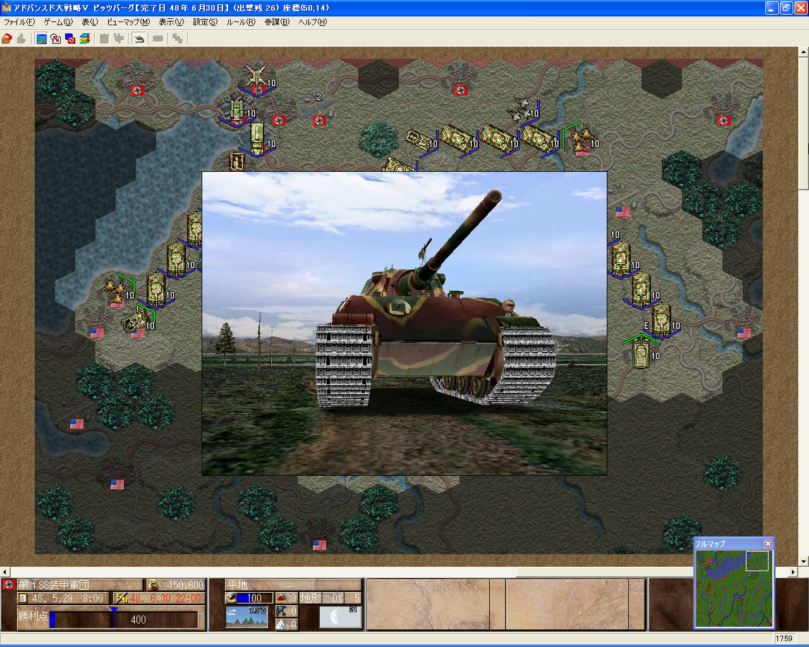The width and height of the screenshot is (809, 647).
Task: Click the weather landscape icon showing 7.3°C
Action: (x=246, y=617)
